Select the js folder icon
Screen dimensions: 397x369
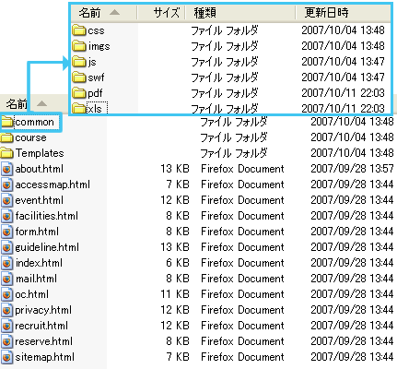pyautogui.click(x=79, y=62)
